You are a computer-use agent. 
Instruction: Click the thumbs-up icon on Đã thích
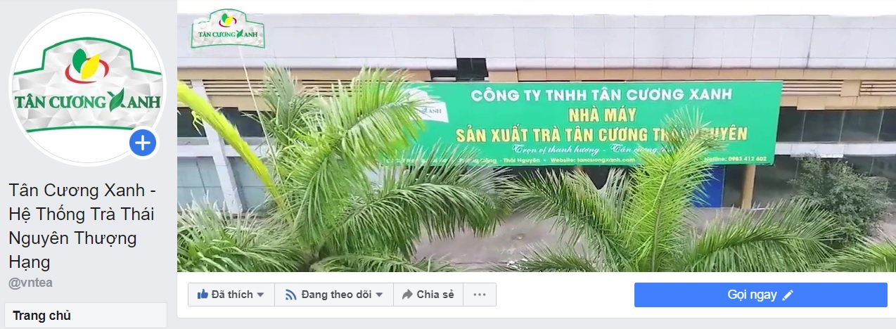[x=203, y=295]
